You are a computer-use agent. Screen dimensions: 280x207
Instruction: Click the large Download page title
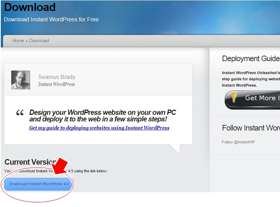[x=30, y=7]
